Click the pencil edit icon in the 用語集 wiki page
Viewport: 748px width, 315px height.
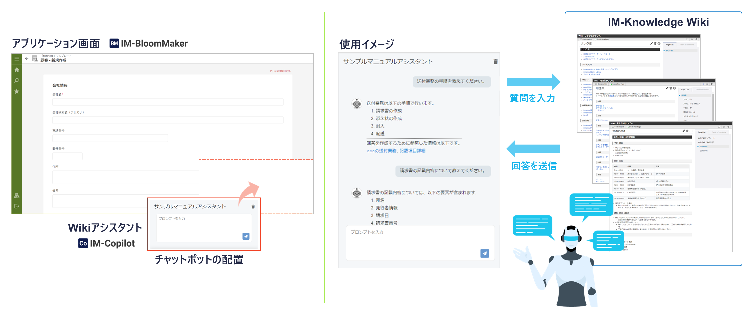pos(667,88)
